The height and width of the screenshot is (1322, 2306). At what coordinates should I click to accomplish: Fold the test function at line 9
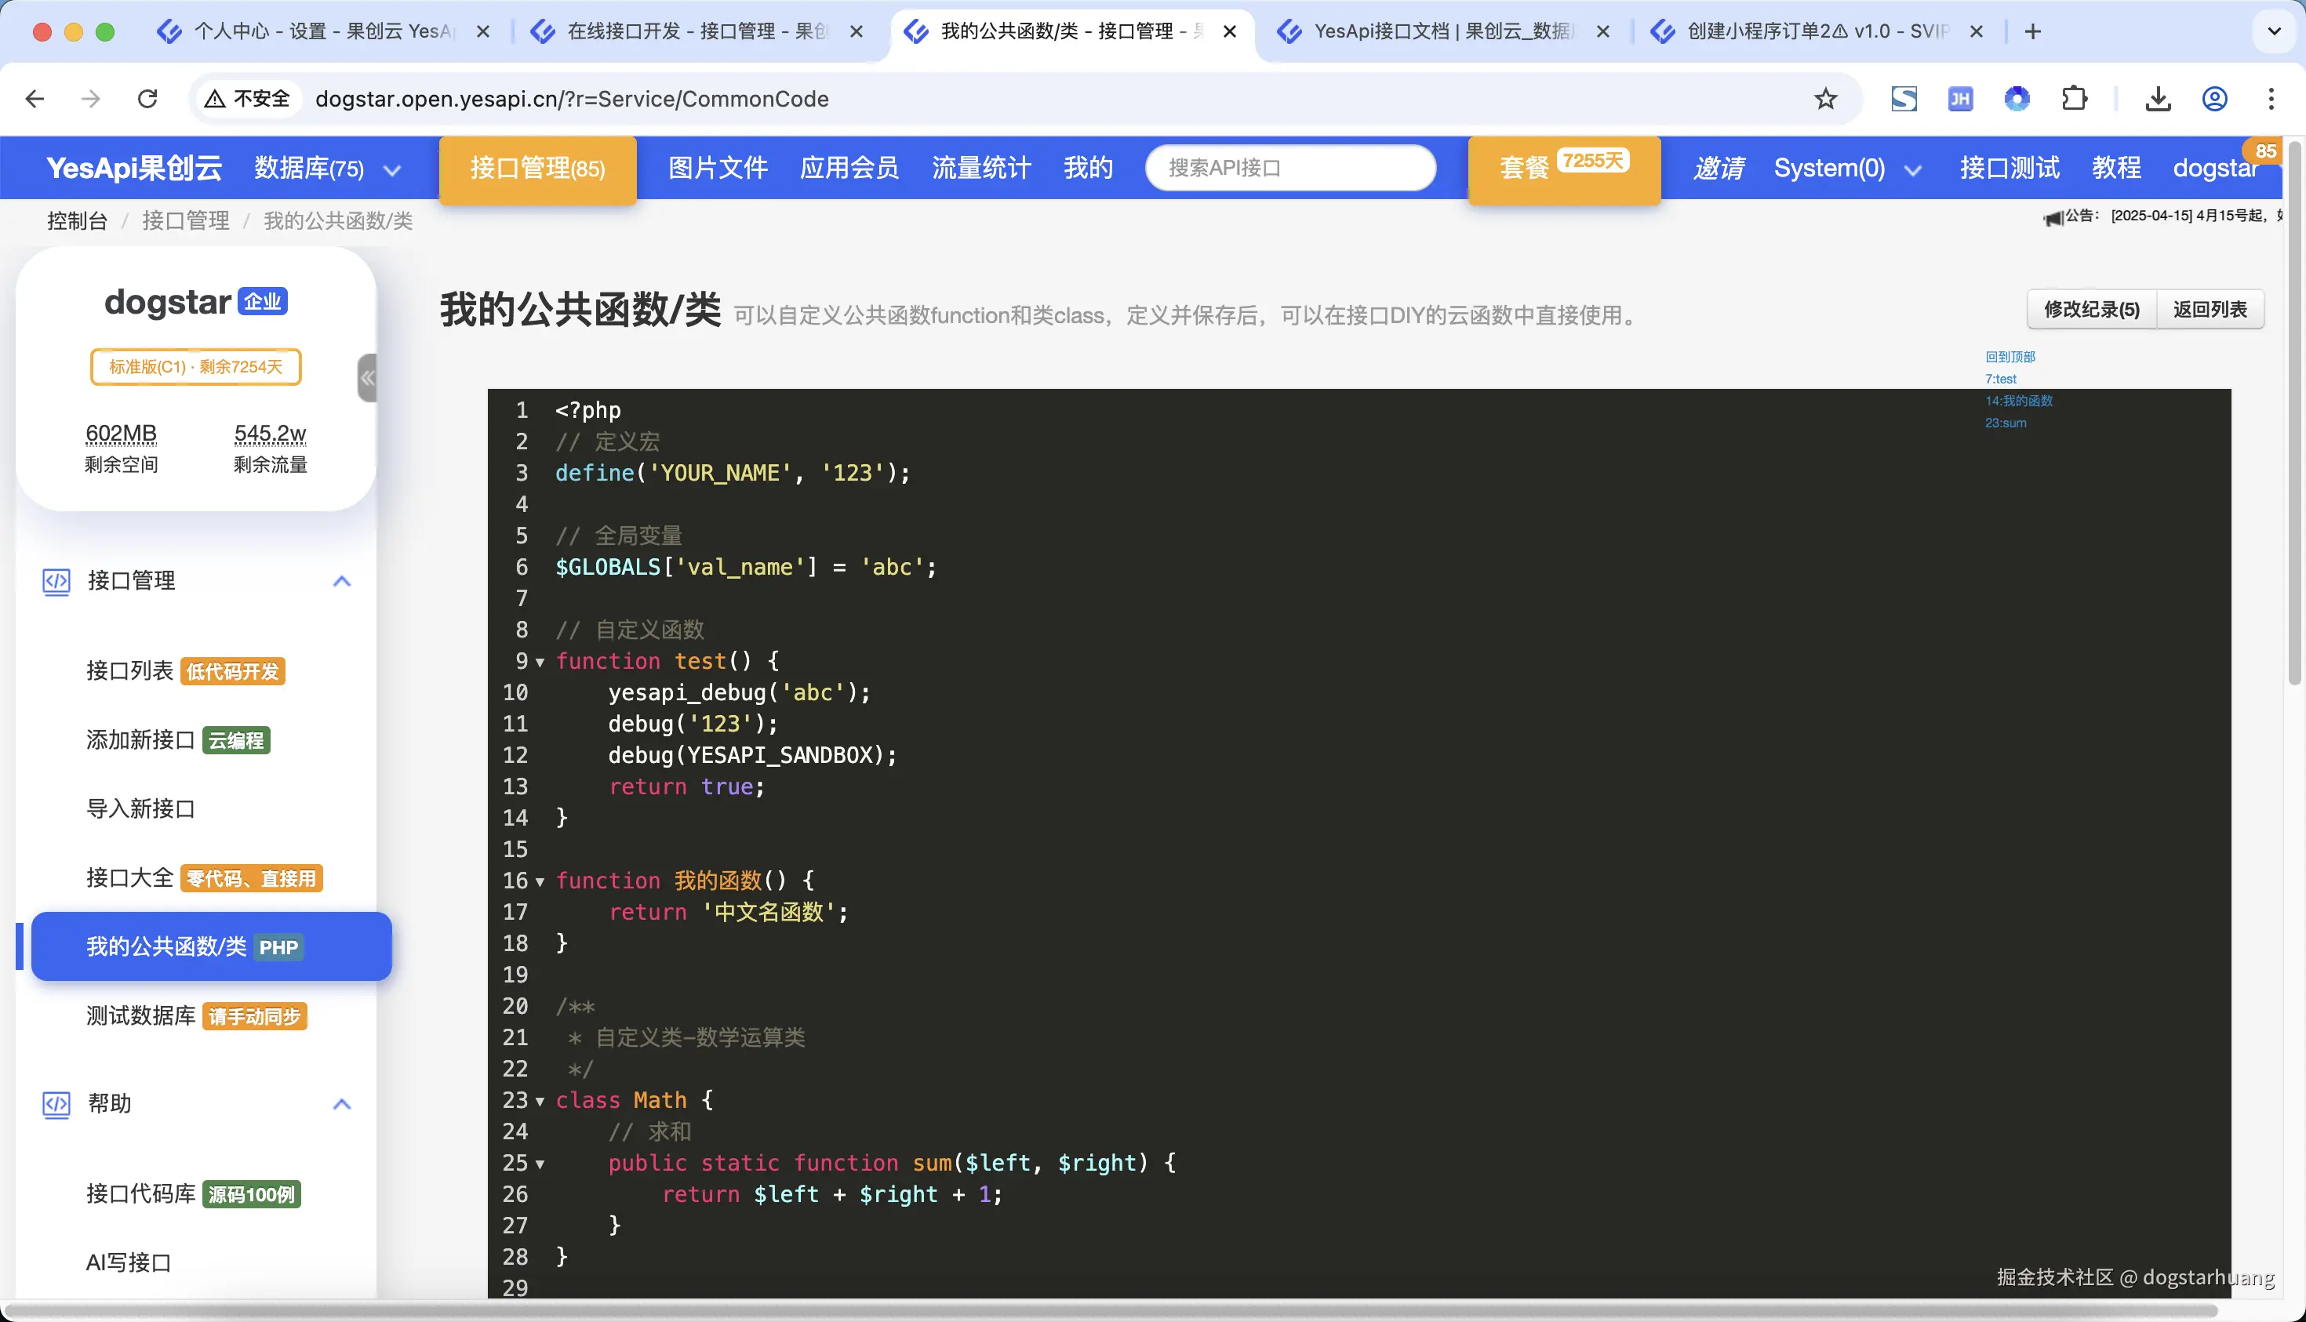(x=540, y=662)
